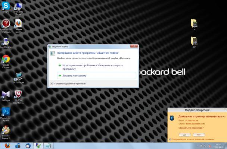Viewport: 227px width, 149px height.
Task: Open McAfee Security Scan shortcut
Action: pos(18,97)
